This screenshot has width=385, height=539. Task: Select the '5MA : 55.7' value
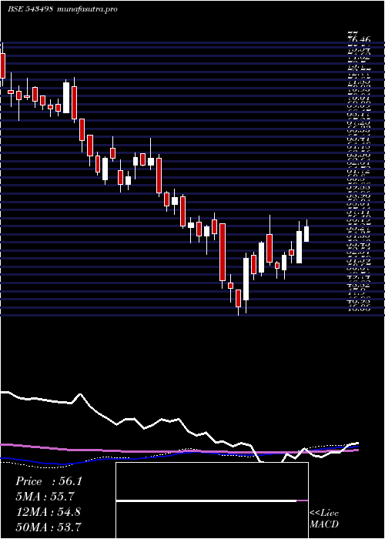pyautogui.click(x=45, y=497)
